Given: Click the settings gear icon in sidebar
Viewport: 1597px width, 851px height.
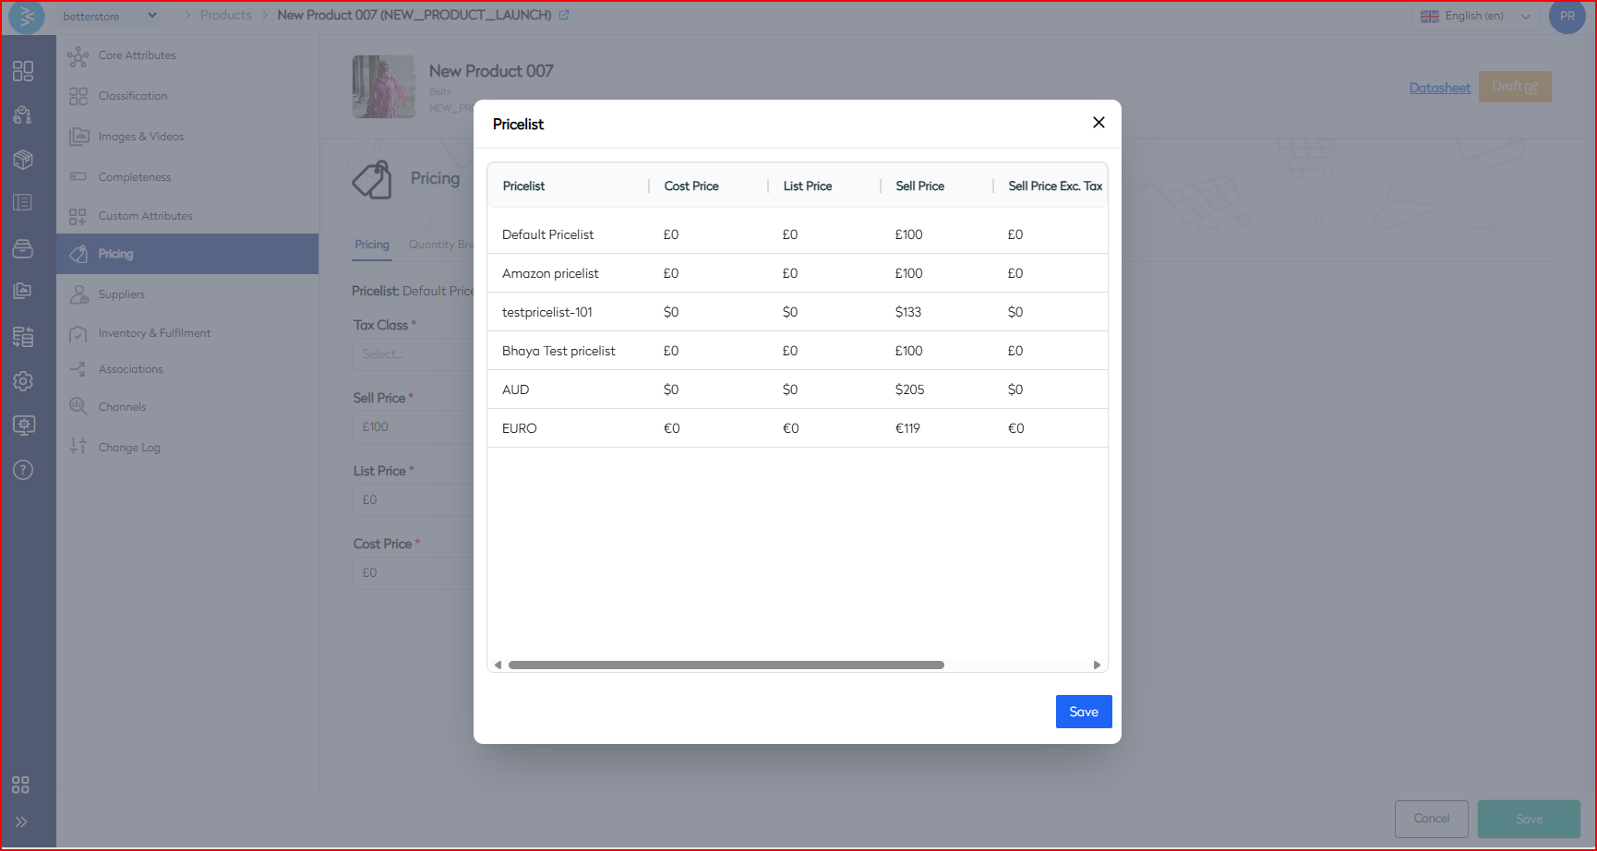Looking at the screenshot, I should click(x=23, y=381).
